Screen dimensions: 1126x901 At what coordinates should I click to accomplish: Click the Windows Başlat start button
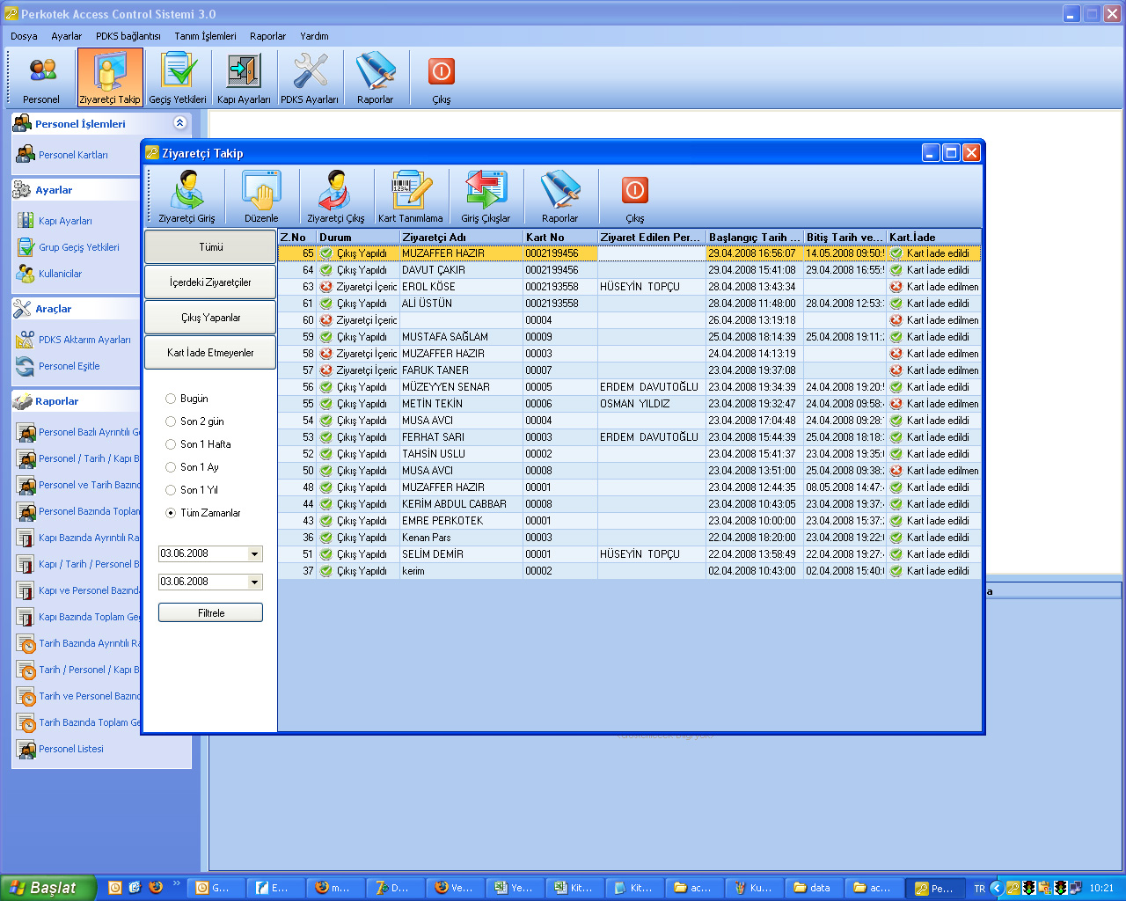coord(47,888)
